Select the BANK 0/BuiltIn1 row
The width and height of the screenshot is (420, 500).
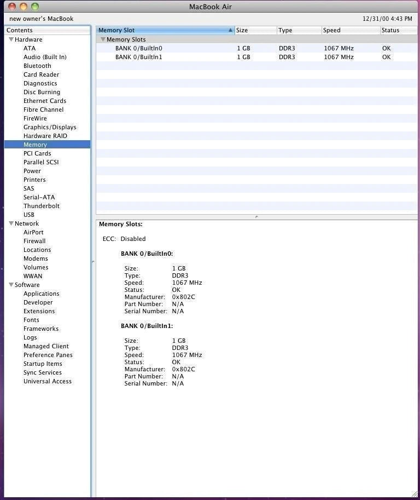[139, 57]
